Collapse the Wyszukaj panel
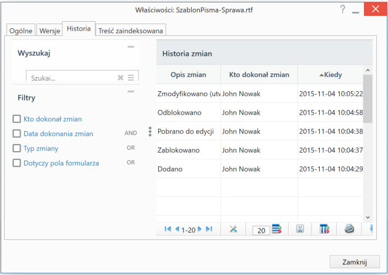This screenshot has width=388, height=275. coord(131,46)
